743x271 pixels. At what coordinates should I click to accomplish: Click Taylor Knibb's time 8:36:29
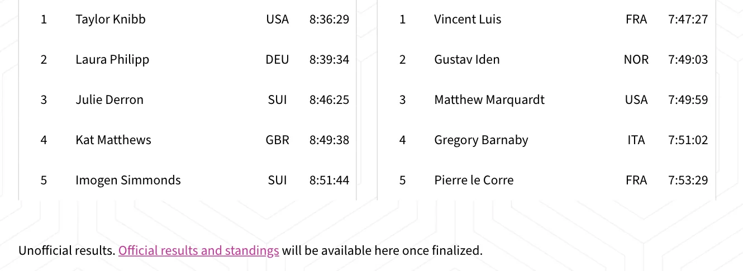329,19
